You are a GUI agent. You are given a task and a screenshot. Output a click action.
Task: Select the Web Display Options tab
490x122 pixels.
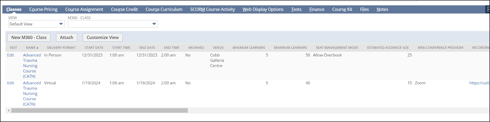(263, 9)
